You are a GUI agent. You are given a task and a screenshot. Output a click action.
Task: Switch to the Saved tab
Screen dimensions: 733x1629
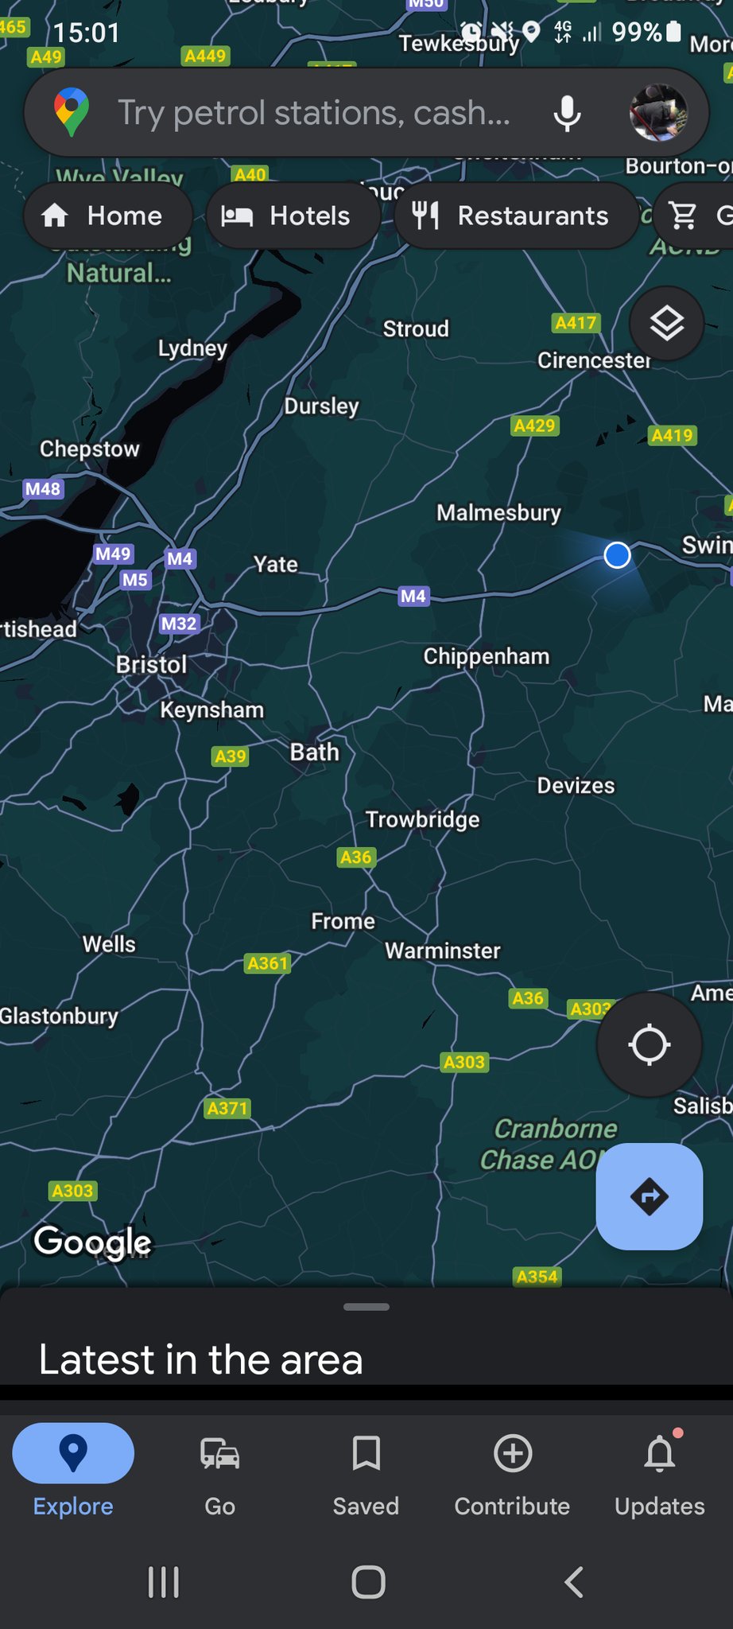point(366,1473)
